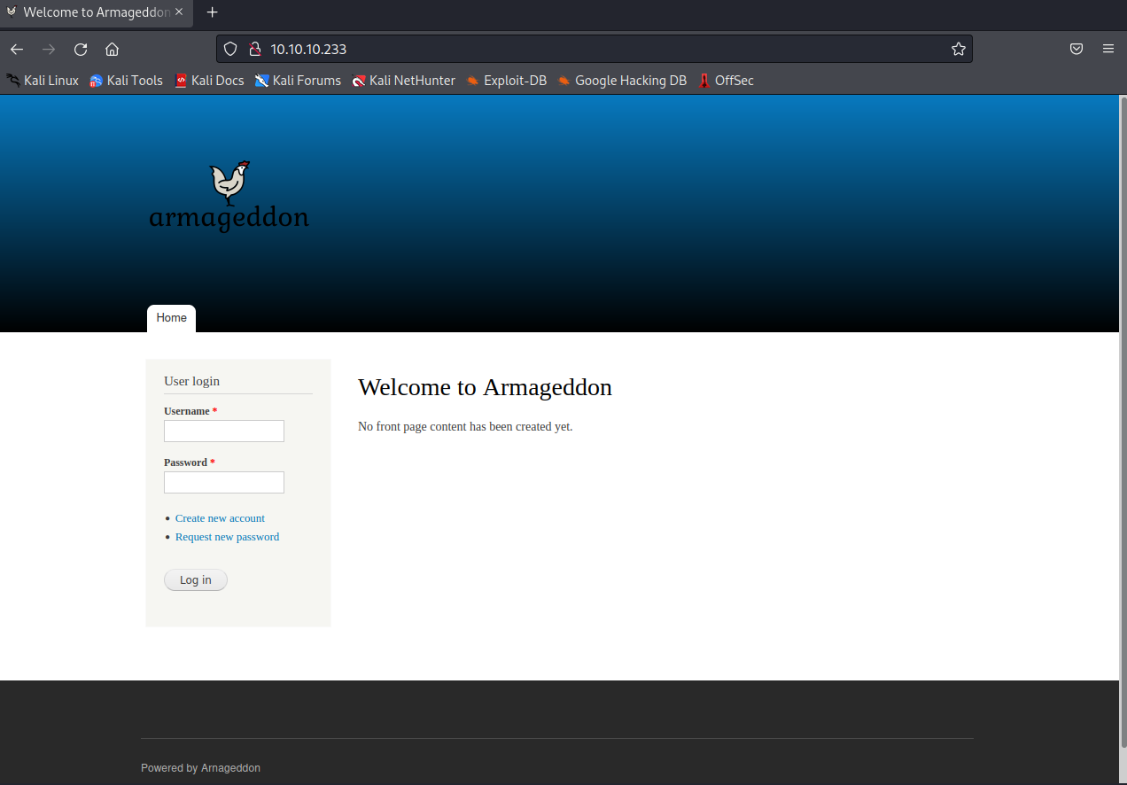The height and width of the screenshot is (785, 1127).
Task: Focus the Username input field
Action: coord(223,431)
